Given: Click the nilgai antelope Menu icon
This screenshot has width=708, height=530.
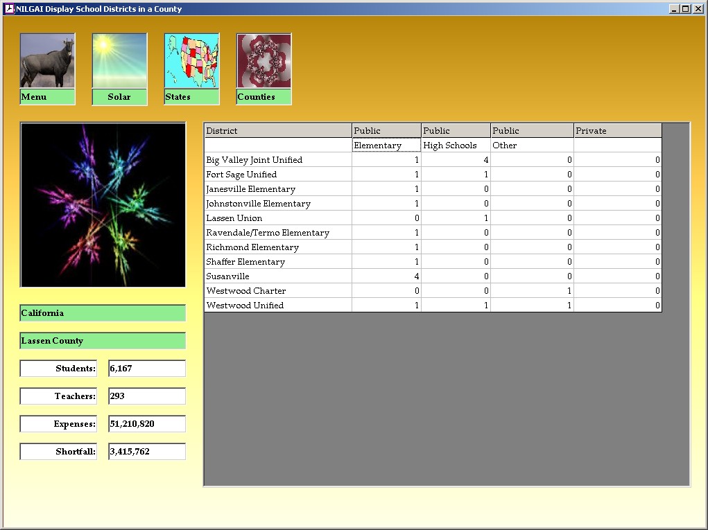Looking at the screenshot, I should tap(47, 61).
